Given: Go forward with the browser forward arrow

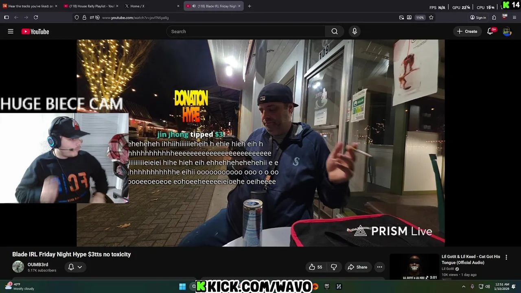Looking at the screenshot, I should pos(26,17).
